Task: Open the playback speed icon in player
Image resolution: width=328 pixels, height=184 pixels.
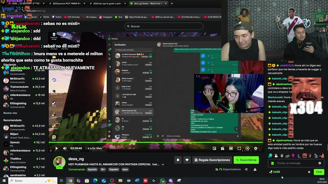Action: (x=247, y=148)
